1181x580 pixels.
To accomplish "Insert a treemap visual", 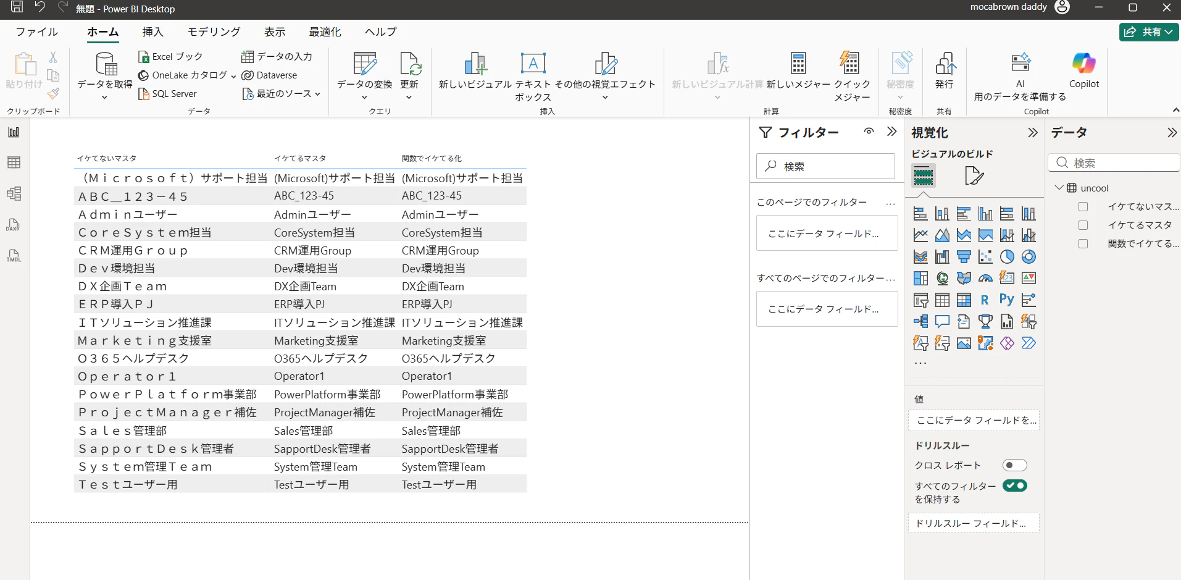I will (x=920, y=279).
